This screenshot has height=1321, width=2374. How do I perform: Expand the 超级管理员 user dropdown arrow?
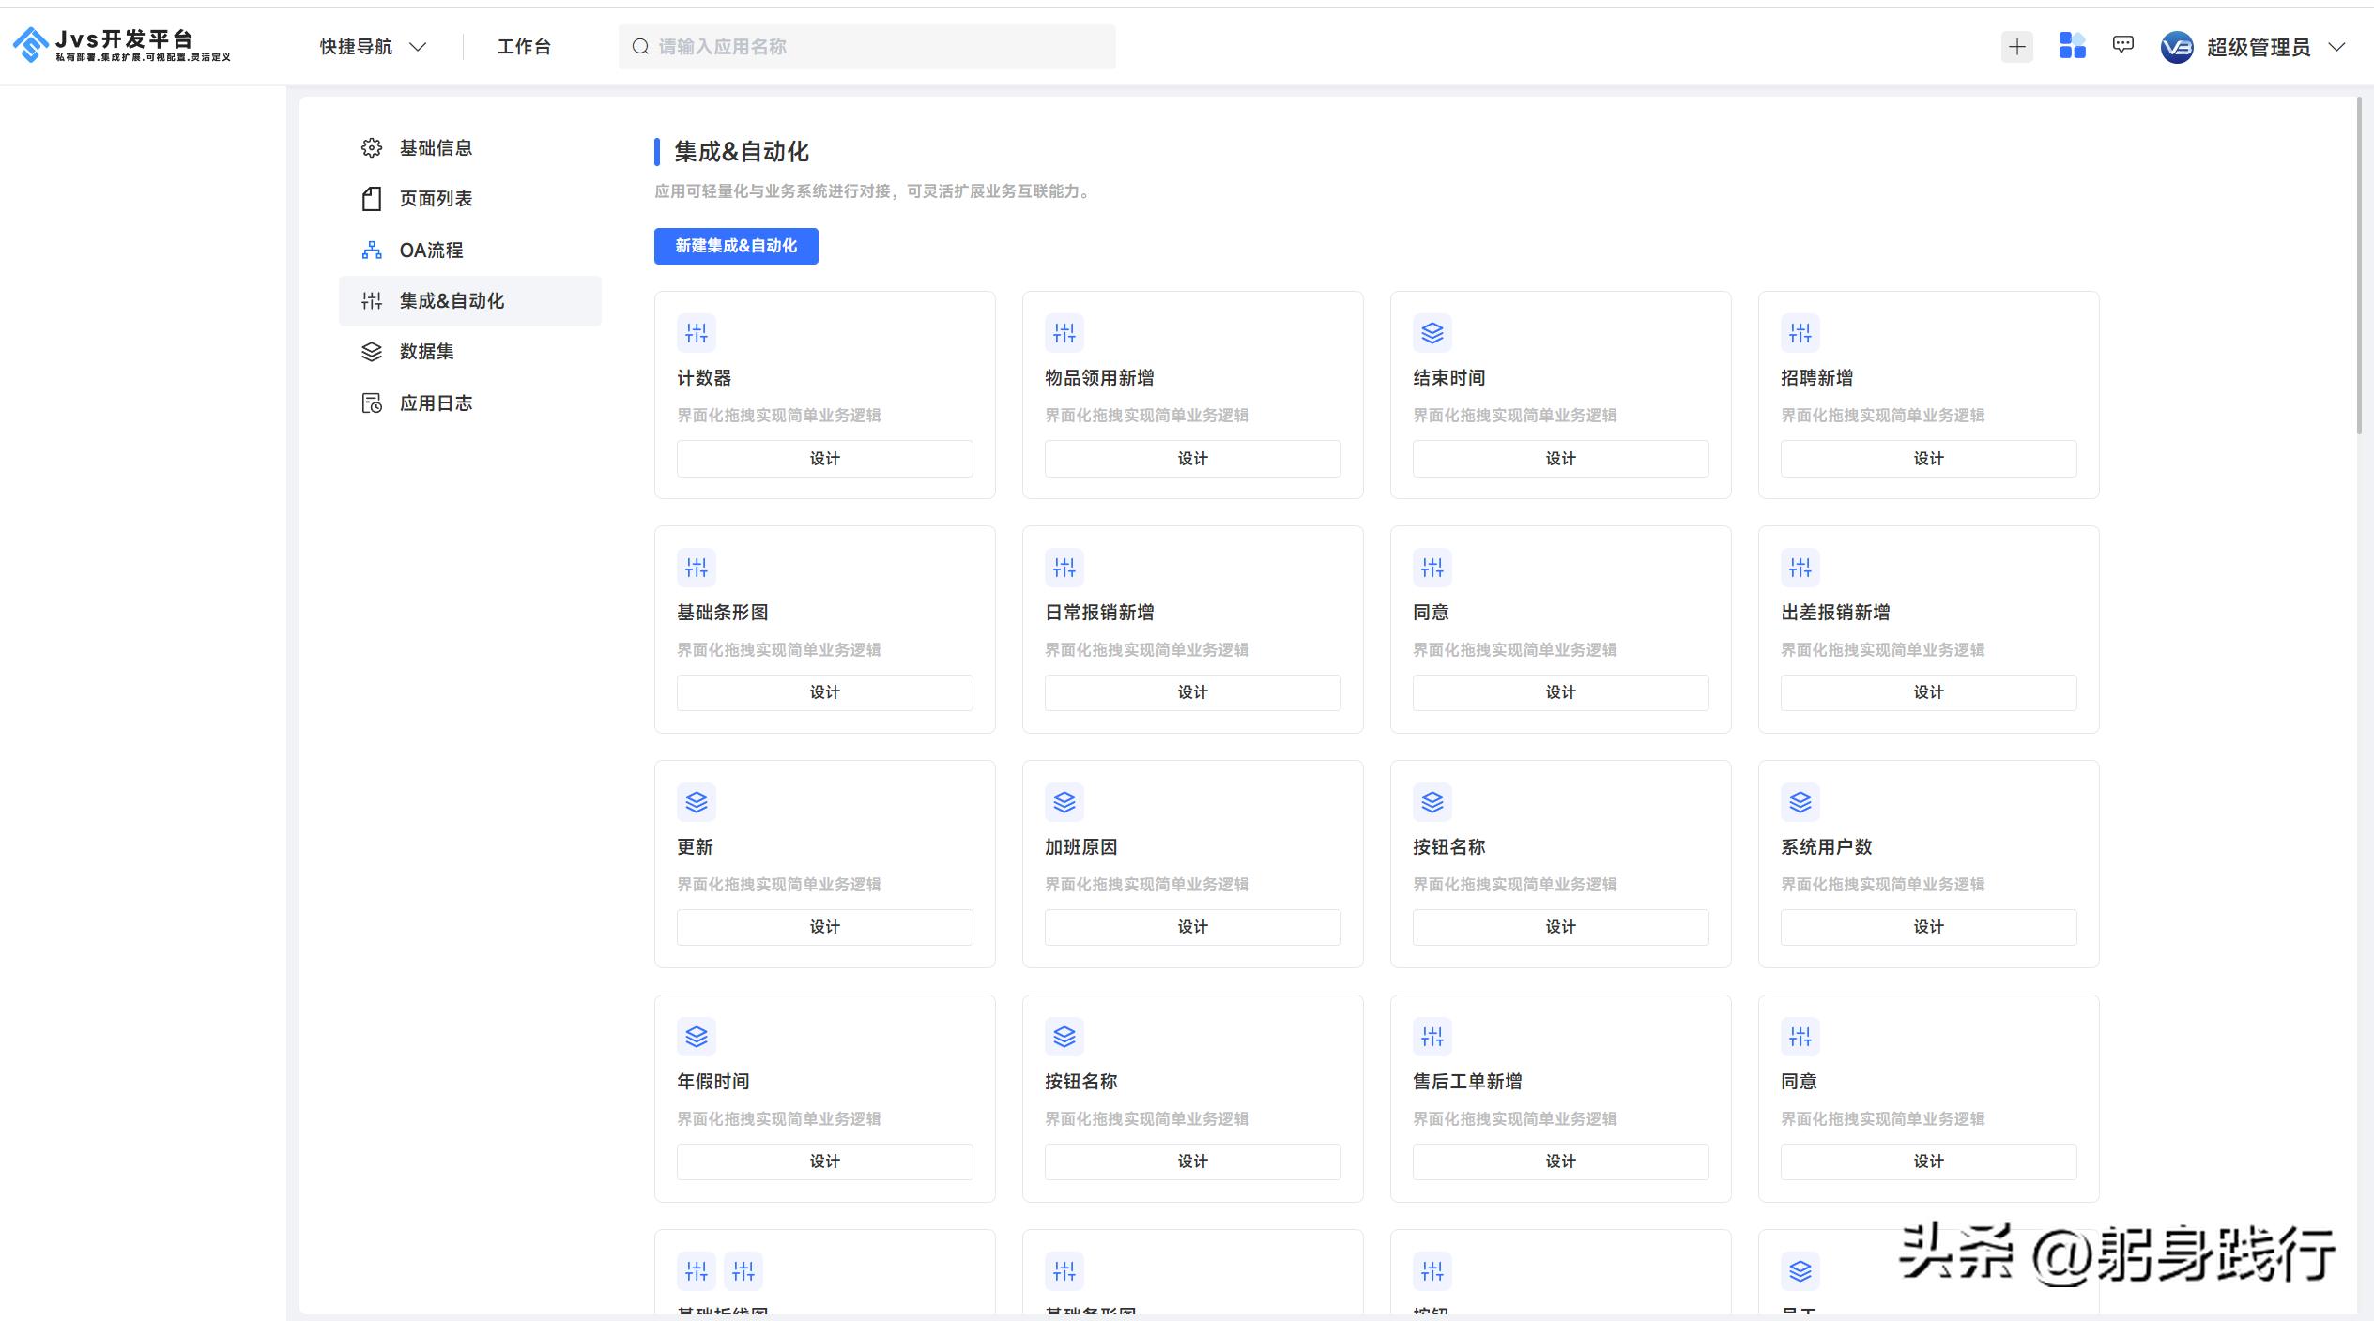[x=2337, y=47]
